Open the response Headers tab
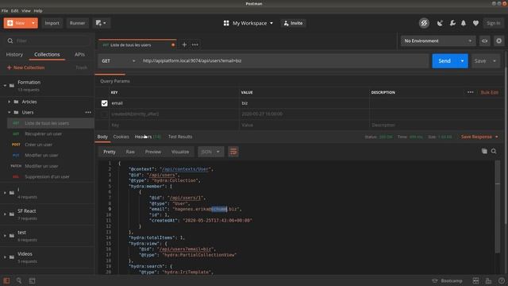Image resolution: width=508 pixels, height=286 pixels. 148,137
